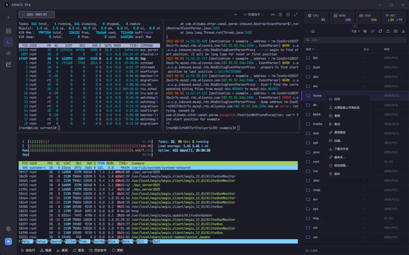Viewport: 409px width, 255px height.
Task: Select the SSH · W61-61 tab
Action: tap(37, 15)
